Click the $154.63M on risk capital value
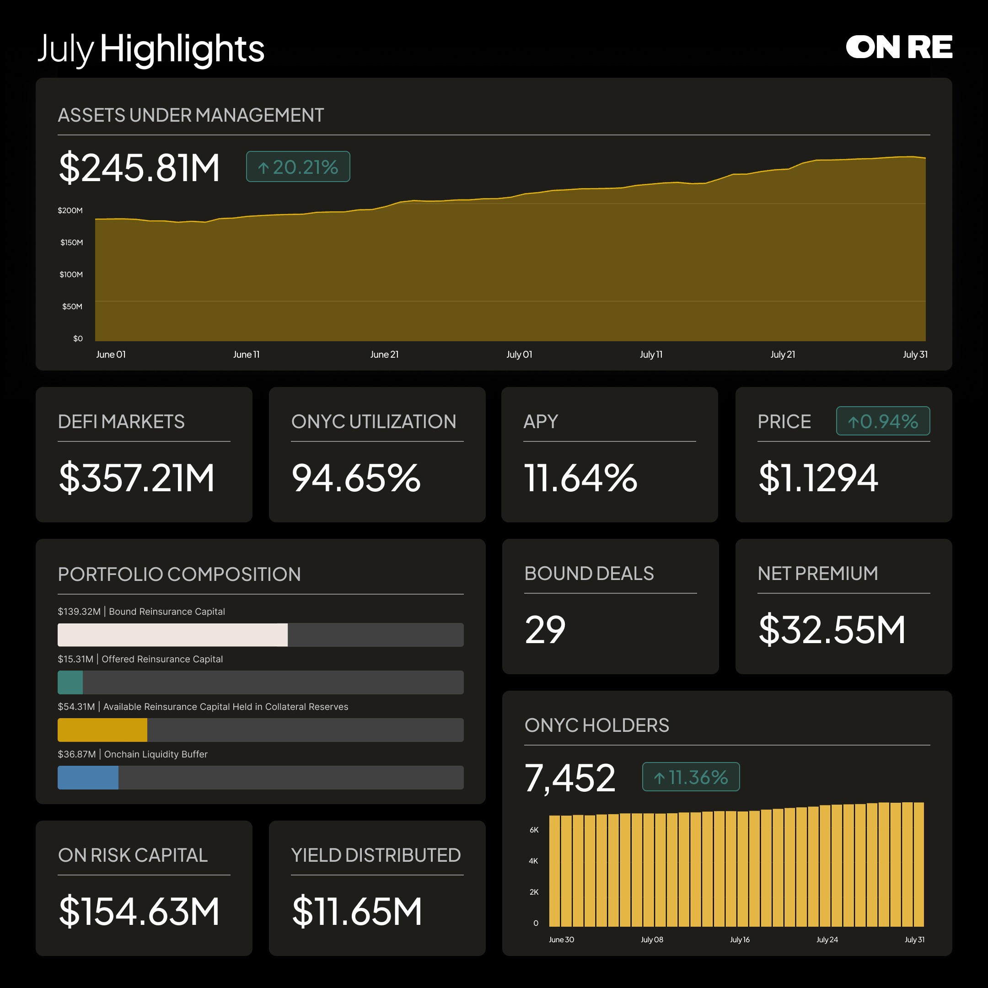Viewport: 988px width, 988px height. (x=139, y=911)
